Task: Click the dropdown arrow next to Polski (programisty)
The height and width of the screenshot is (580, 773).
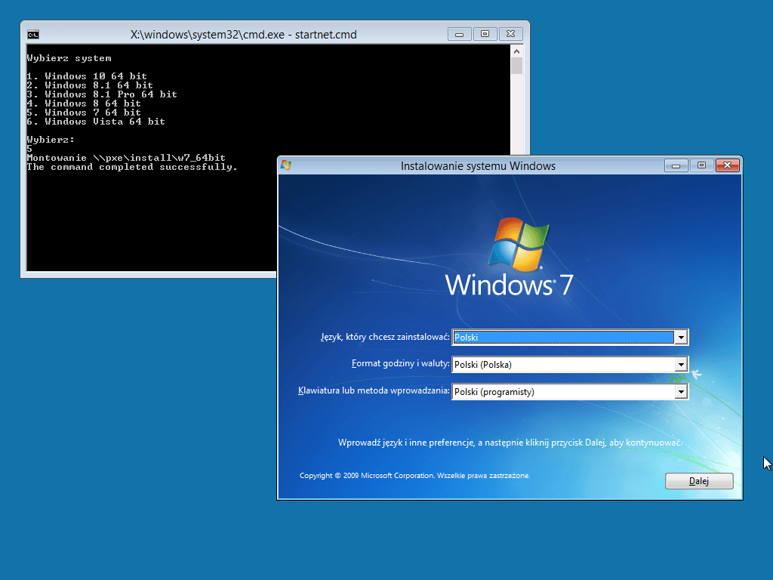Action: [681, 392]
